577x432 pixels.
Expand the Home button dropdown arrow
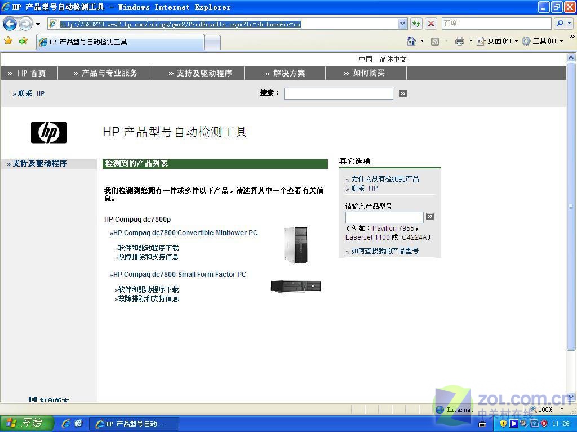tap(422, 41)
